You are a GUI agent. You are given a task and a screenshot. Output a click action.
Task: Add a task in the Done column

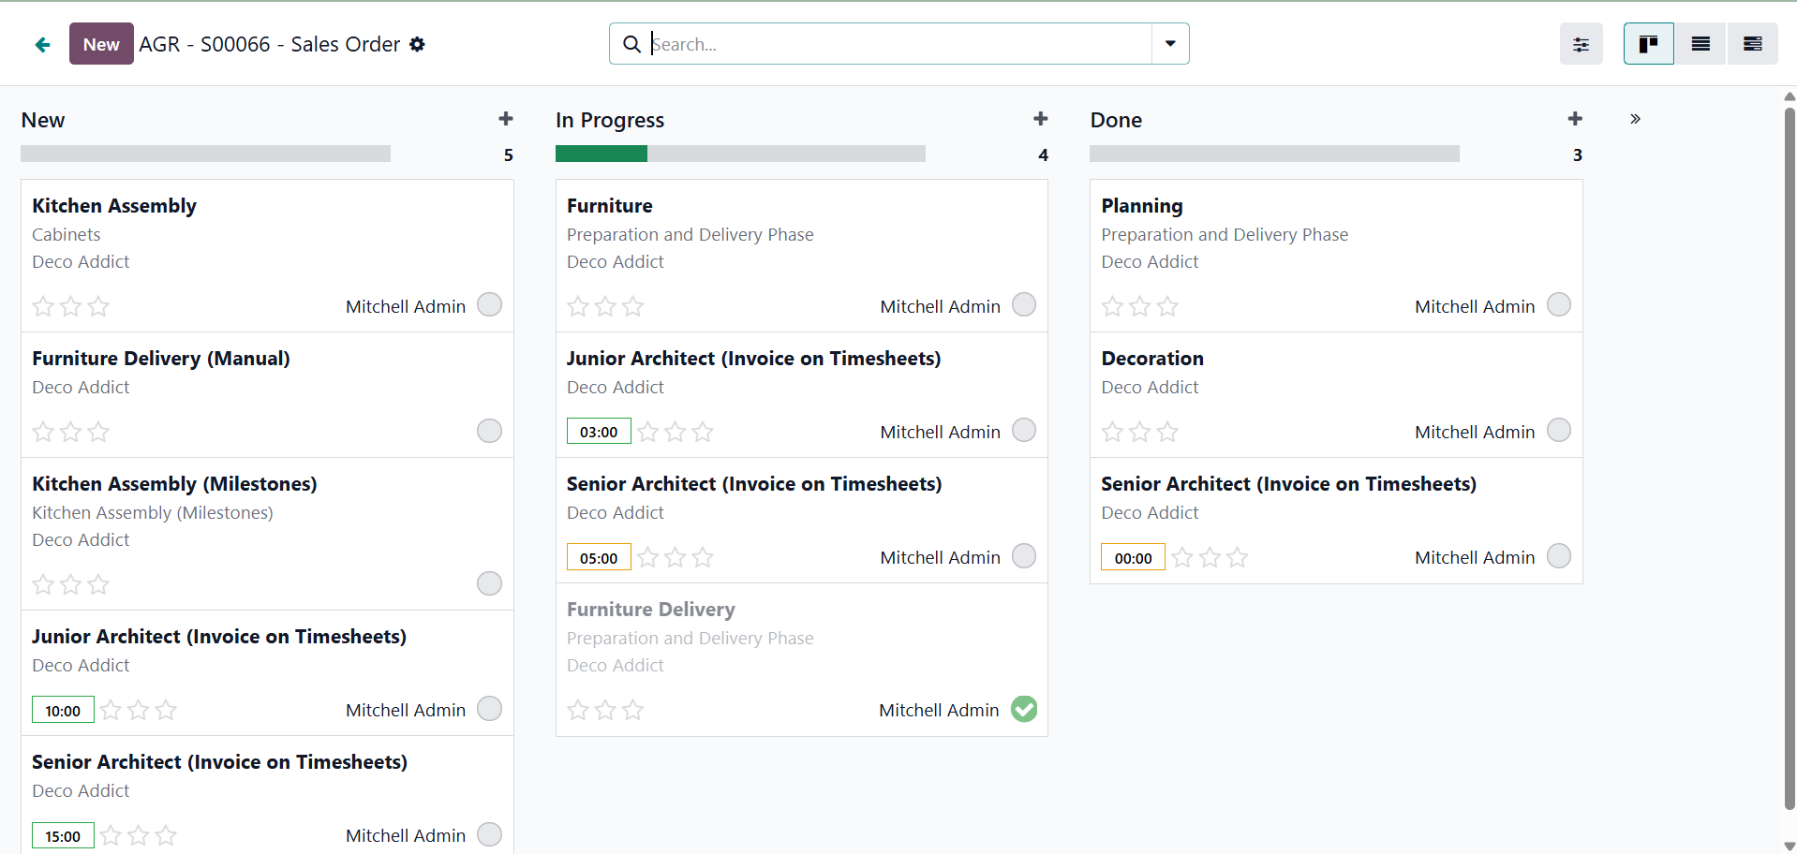tap(1575, 119)
